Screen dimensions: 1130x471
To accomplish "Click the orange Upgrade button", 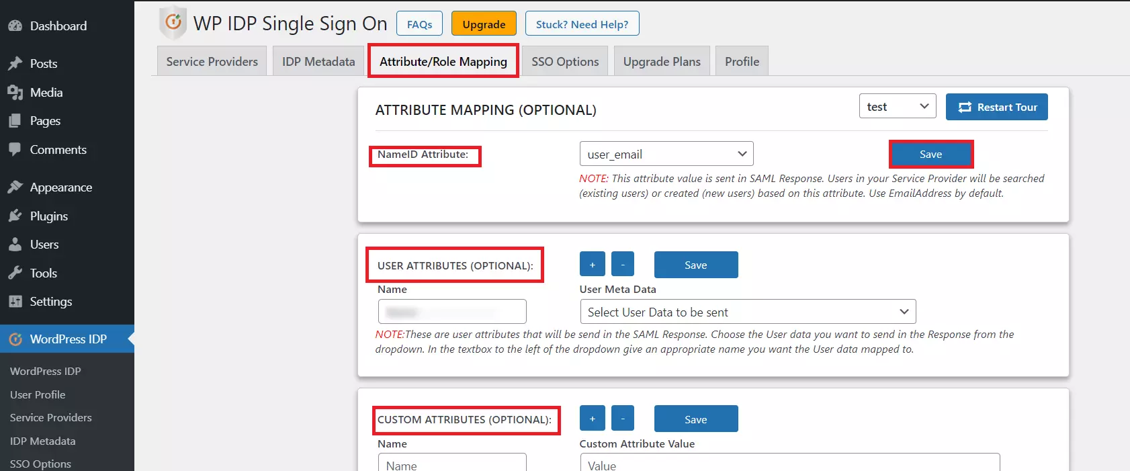I will tap(484, 24).
